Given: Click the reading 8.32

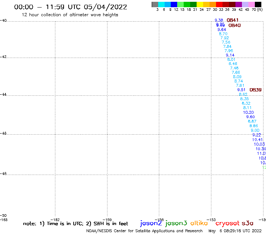Looking at the screenshot, I should coord(246,103).
